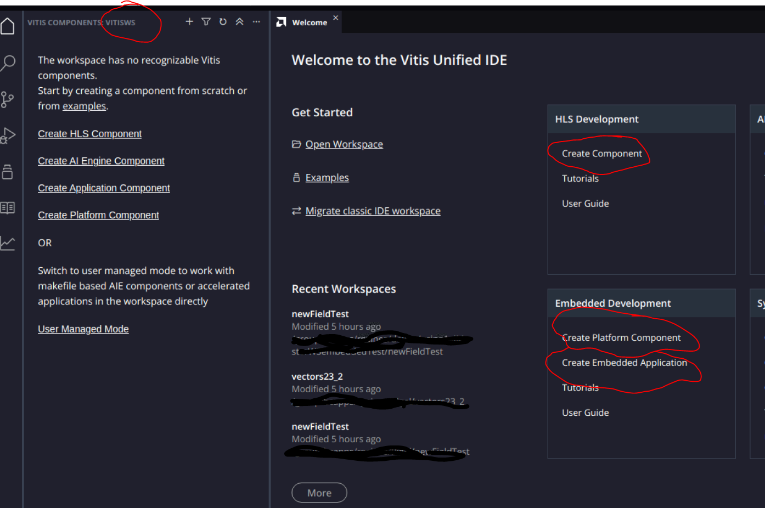Click Create Embedded Application in Embedded Development
Screen dimensions: 765x508
(x=624, y=363)
